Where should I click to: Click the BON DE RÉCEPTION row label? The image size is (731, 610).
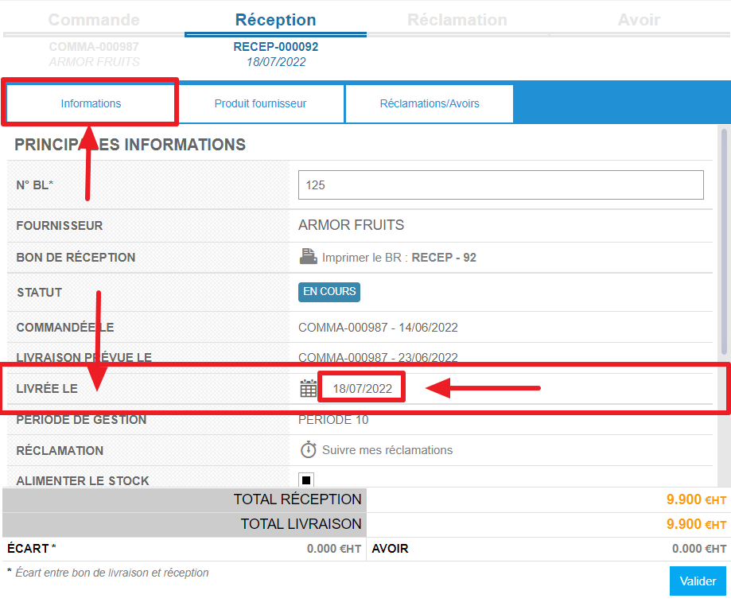76,258
